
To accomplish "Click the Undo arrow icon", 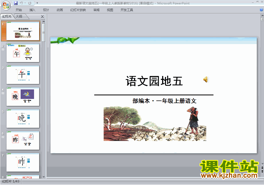I will click(21, 3).
